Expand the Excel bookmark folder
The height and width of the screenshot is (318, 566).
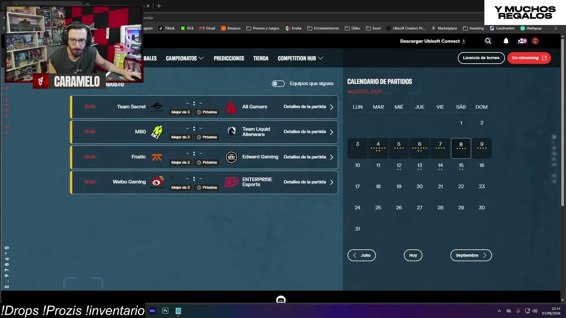pyautogui.click(x=373, y=28)
